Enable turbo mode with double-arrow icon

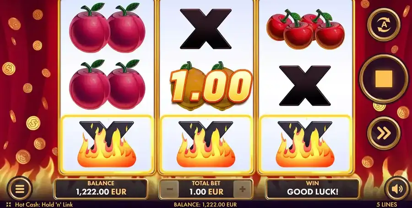(x=384, y=133)
